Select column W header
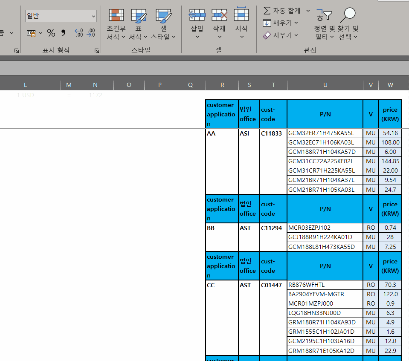The width and height of the screenshot is (409, 361). pyautogui.click(x=390, y=85)
